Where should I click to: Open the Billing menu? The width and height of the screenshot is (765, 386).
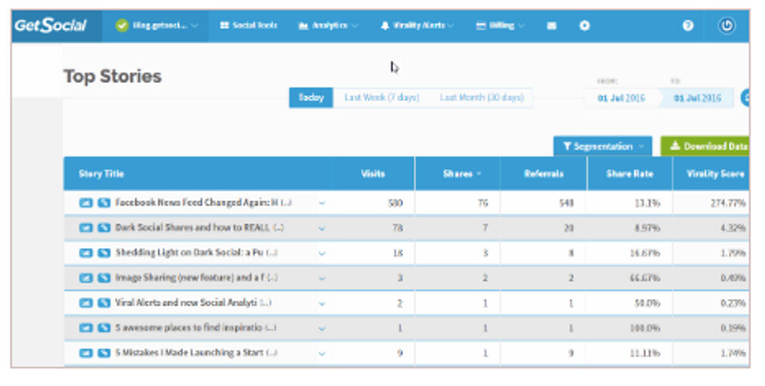click(x=500, y=26)
